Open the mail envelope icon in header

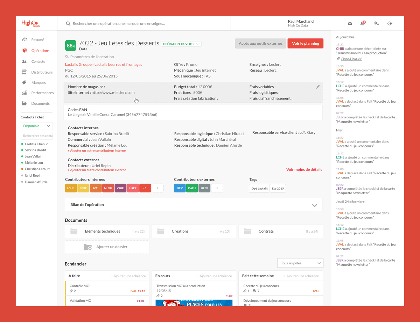pos(350,23)
